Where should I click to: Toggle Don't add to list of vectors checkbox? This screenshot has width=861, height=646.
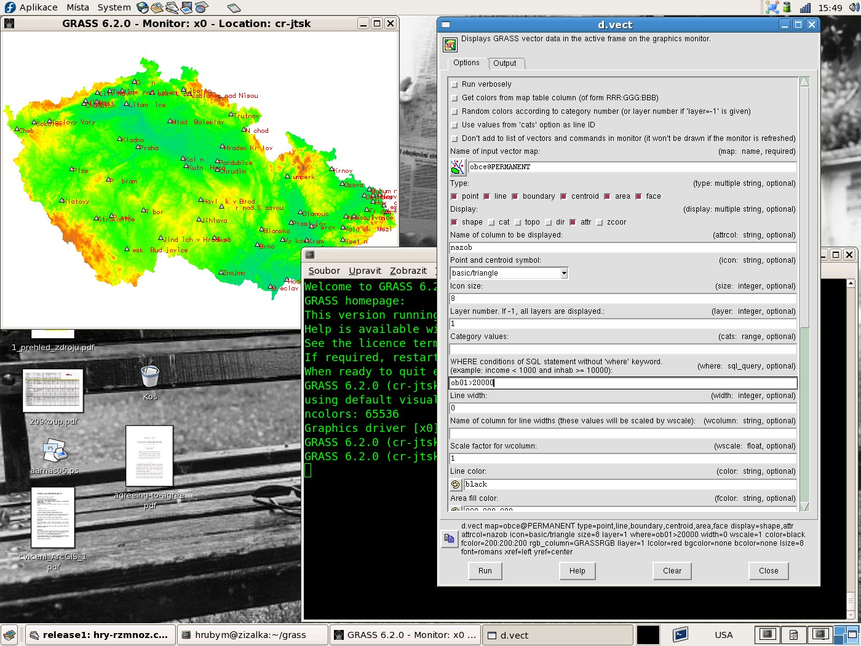tap(454, 138)
